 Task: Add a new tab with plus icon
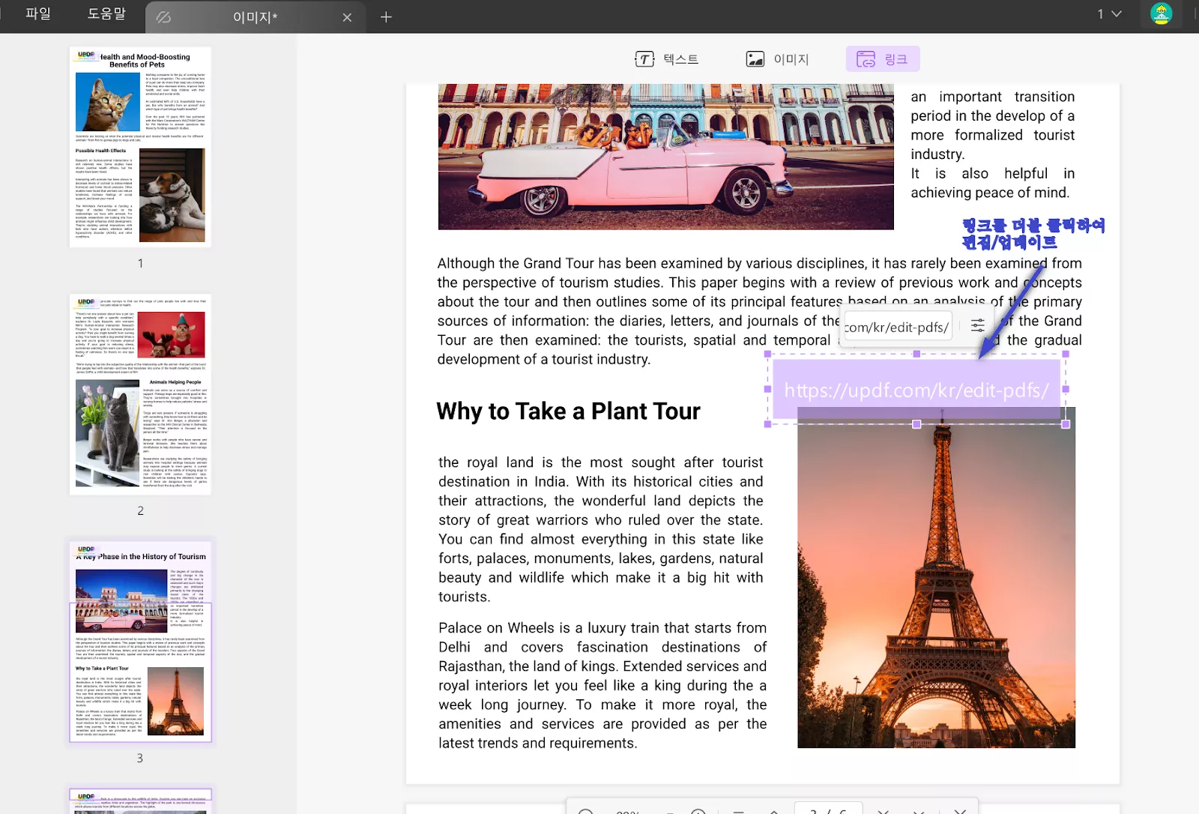click(386, 16)
